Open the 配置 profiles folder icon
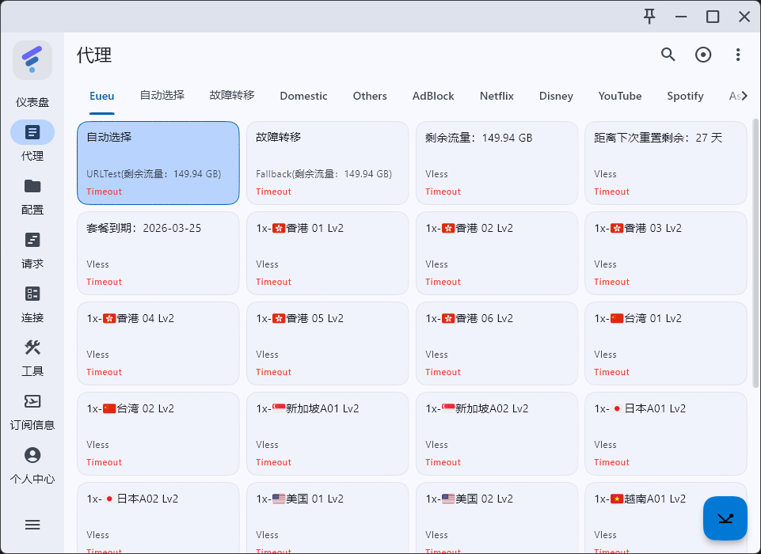This screenshot has height=554, width=761. tap(32, 187)
